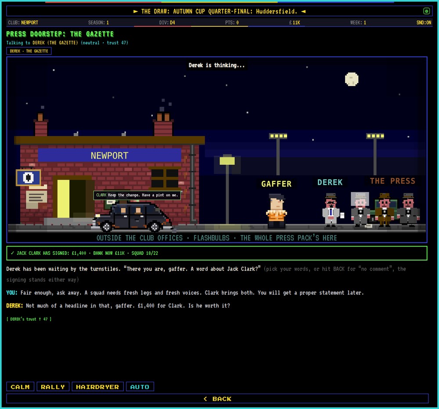The height and width of the screenshot is (409, 439).
Task: Click the Jack Clark has signed notification
Action: [x=217, y=253]
